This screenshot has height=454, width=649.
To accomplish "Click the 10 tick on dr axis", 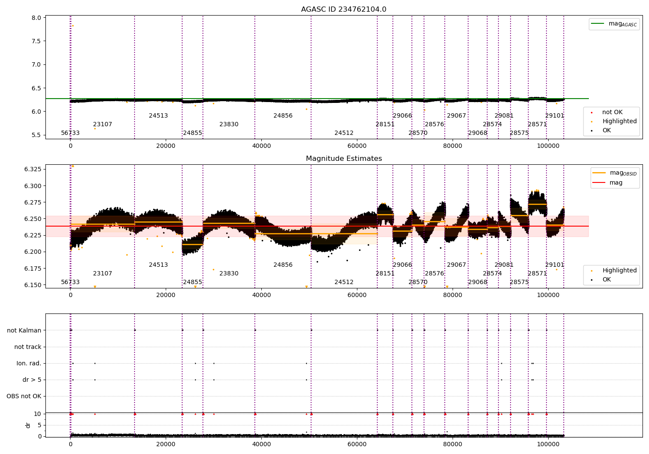I will pyautogui.click(x=38, y=414).
